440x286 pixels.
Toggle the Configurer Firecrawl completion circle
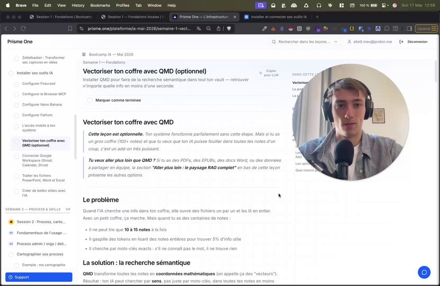point(16,84)
